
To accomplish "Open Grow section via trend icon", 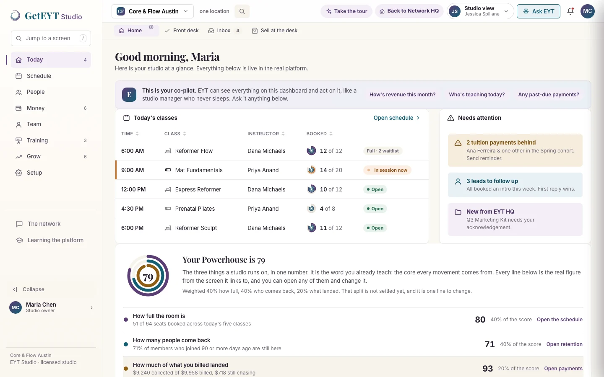I will pyautogui.click(x=18, y=157).
